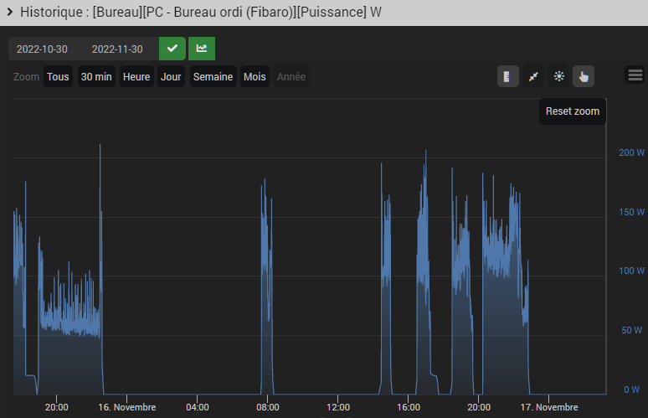Select the Année zoom range
648x418 pixels.
291,76
